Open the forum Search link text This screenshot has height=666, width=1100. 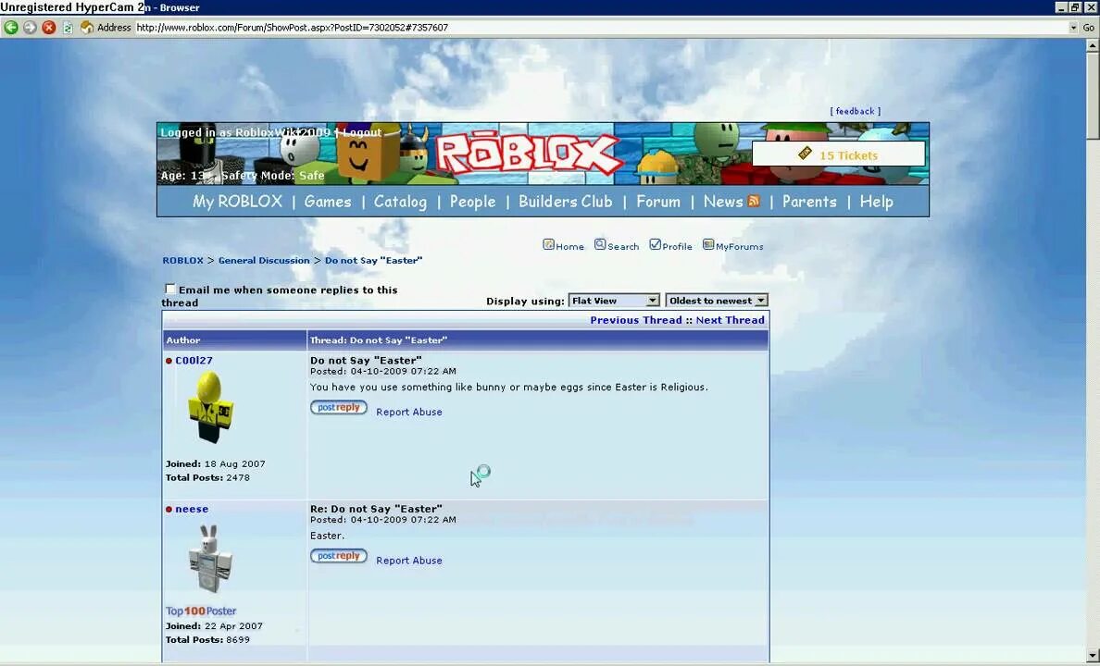(623, 247)
